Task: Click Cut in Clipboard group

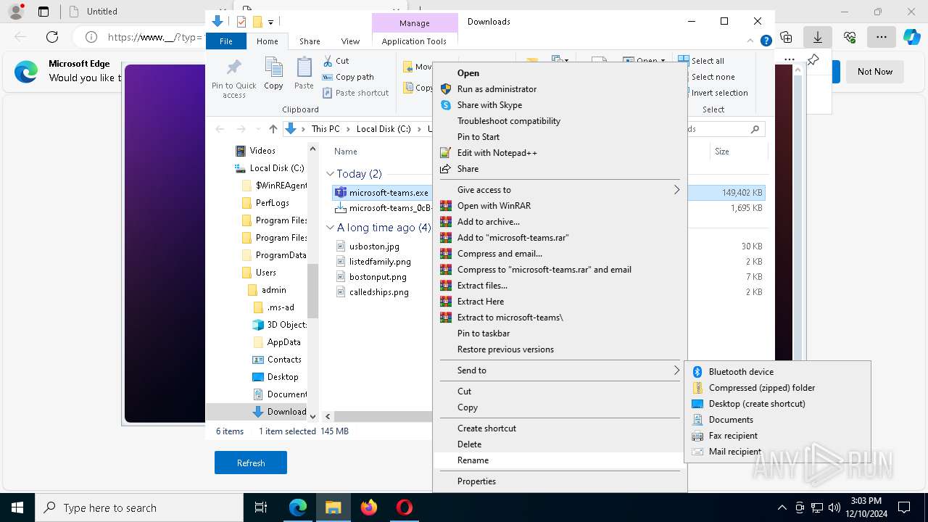Action: coord(336,61)
